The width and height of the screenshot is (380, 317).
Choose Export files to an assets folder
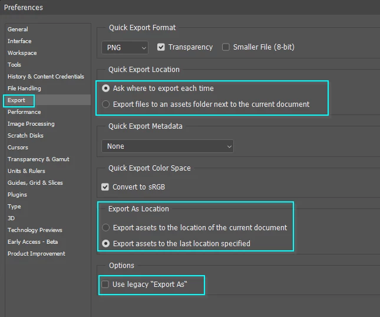click(x=106, y=104)
